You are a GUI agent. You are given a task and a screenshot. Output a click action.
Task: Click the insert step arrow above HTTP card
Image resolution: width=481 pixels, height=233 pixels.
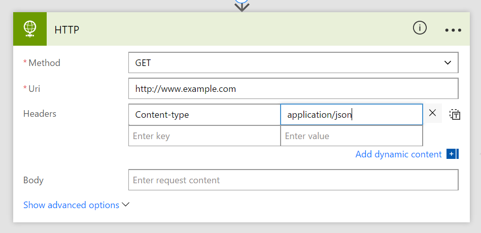tap(242, 6)
